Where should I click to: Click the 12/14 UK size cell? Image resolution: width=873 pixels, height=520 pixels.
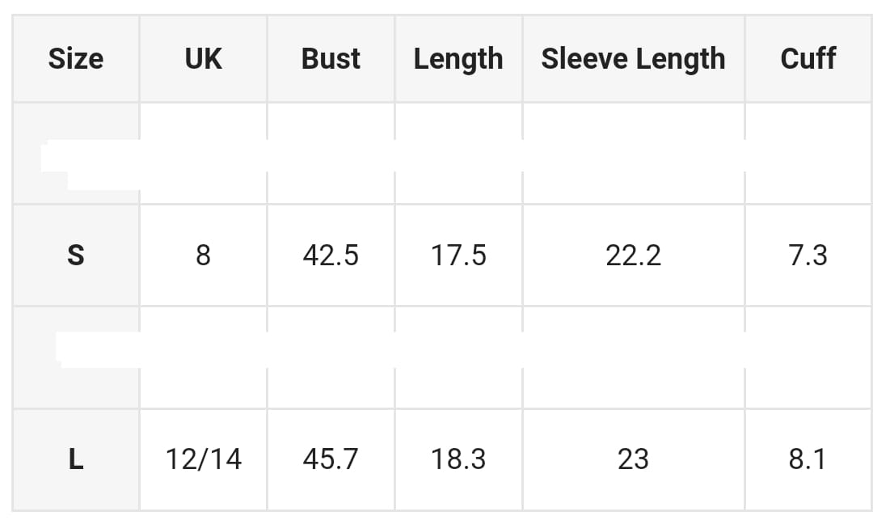tap(203, 459)
